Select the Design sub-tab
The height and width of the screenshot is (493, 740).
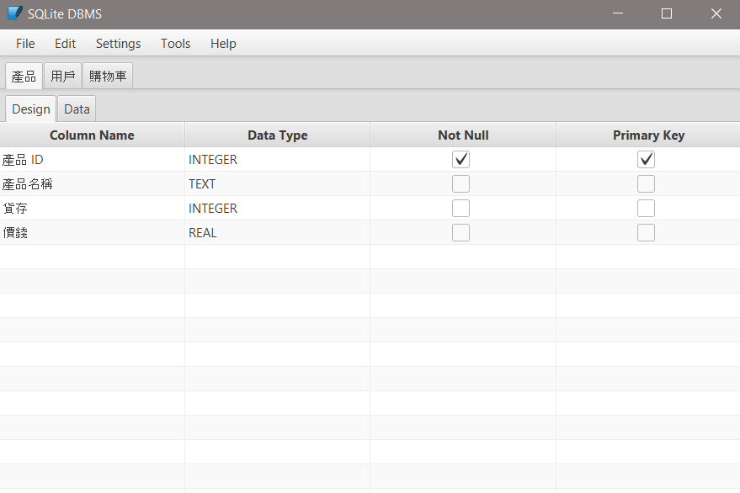point(30,109)
